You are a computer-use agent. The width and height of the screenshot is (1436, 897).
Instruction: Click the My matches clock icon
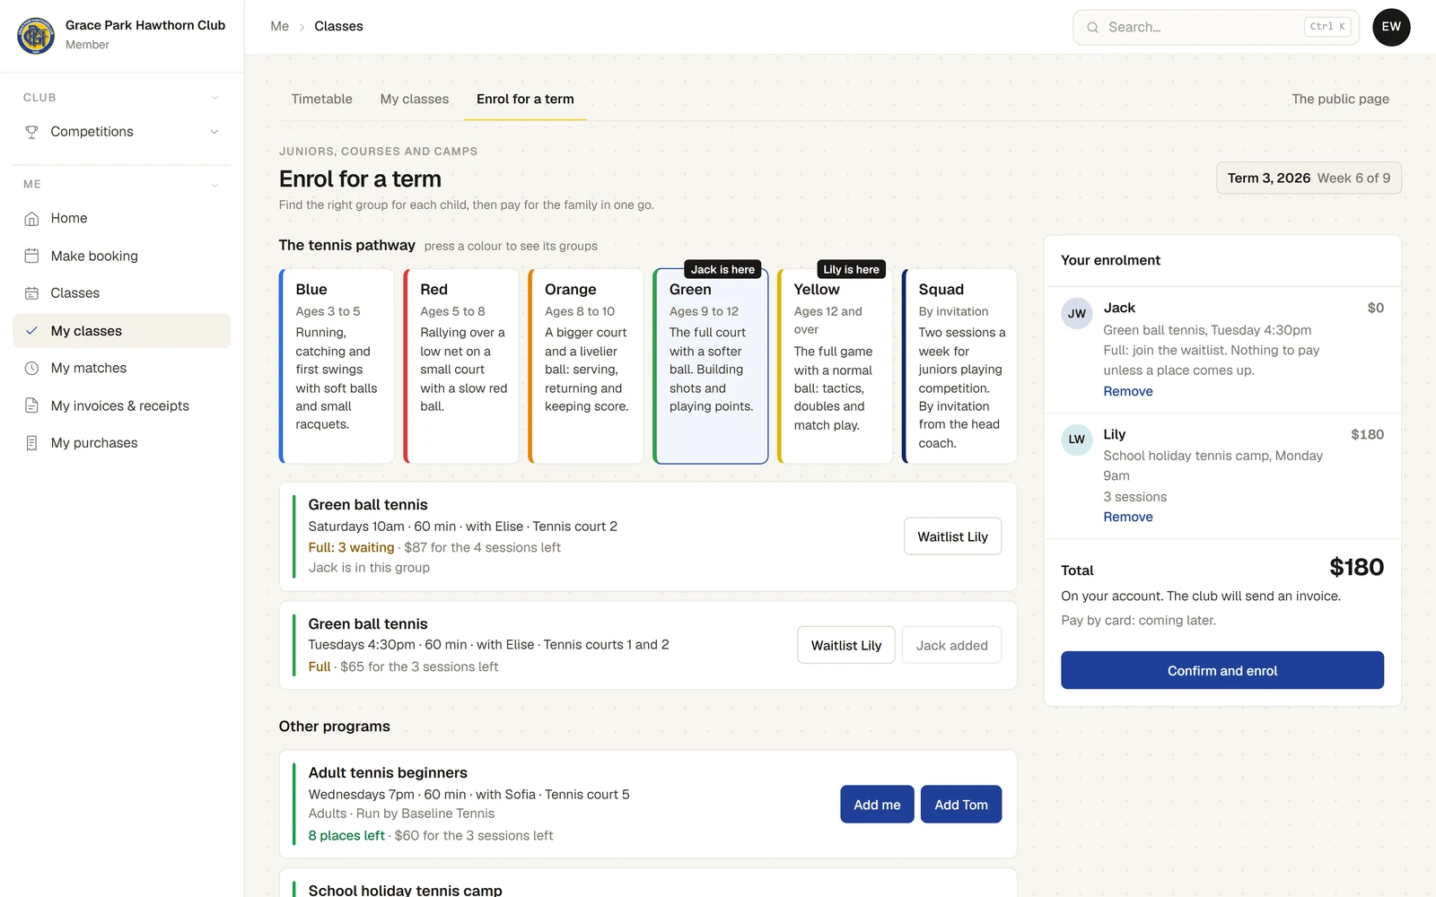click(x=31, y=368)
